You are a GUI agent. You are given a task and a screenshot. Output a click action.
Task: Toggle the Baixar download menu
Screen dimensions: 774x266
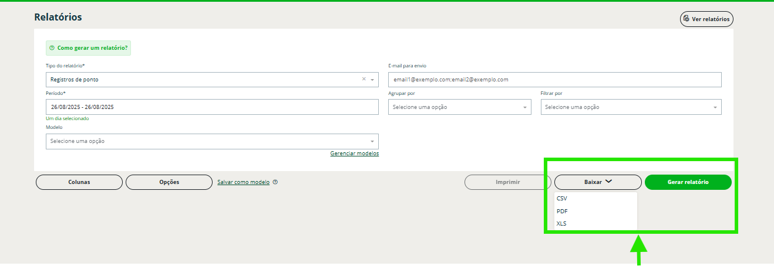(598, 182)
